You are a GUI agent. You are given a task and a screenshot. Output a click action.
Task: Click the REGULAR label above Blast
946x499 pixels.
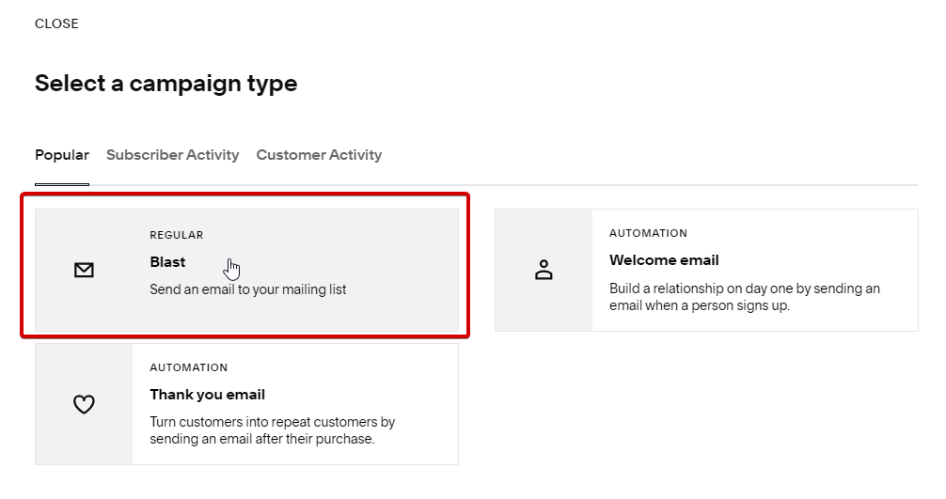click(x=177, y=235)
